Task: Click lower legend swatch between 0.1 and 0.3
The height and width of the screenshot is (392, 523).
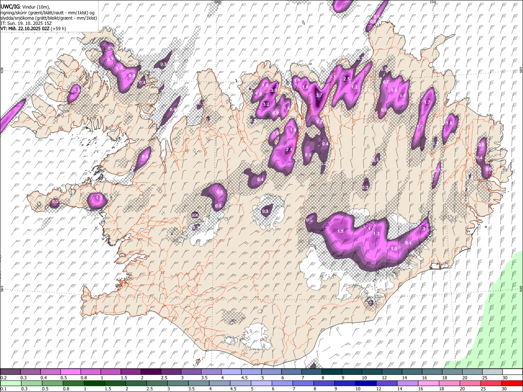Action: 10,383
